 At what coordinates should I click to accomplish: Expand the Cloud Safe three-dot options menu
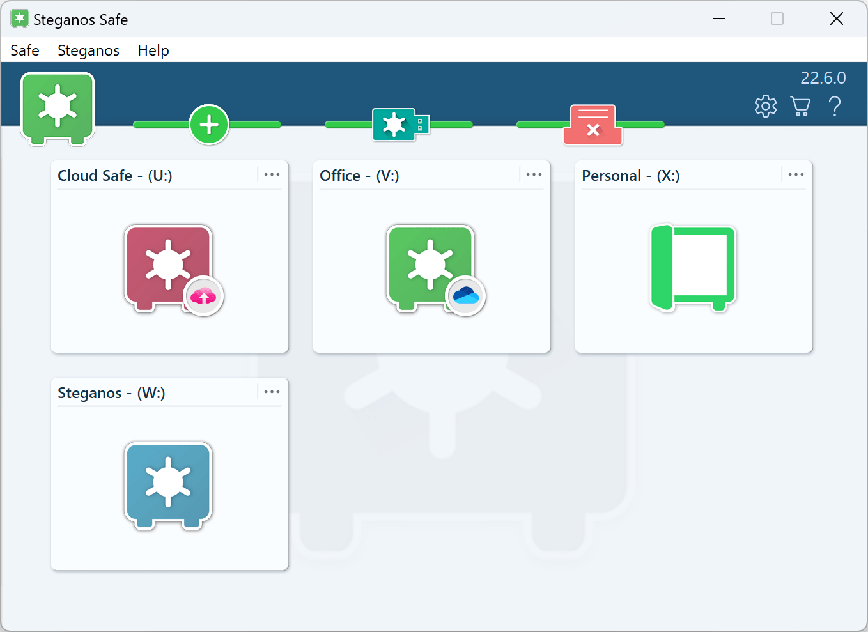272,174
